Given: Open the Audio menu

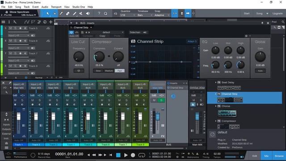Looking at the screenshot, I should point(45,7).
